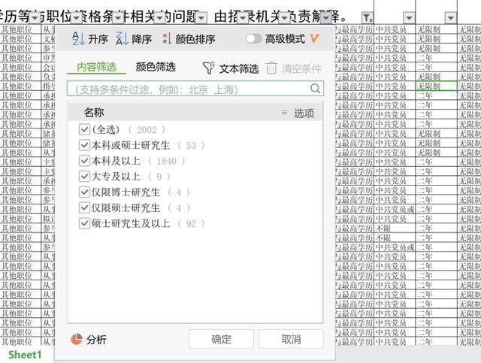Uncheck 硕士研究生及以上 checkbox

coord(84,223)
